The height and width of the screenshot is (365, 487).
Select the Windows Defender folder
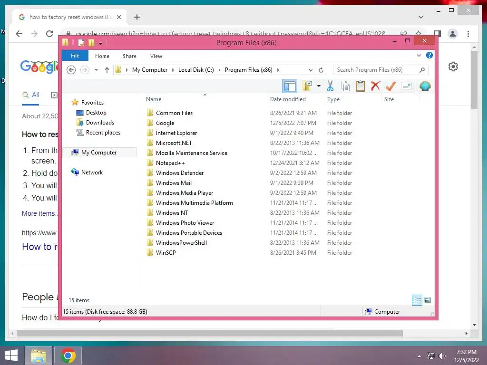pos(179,173)
